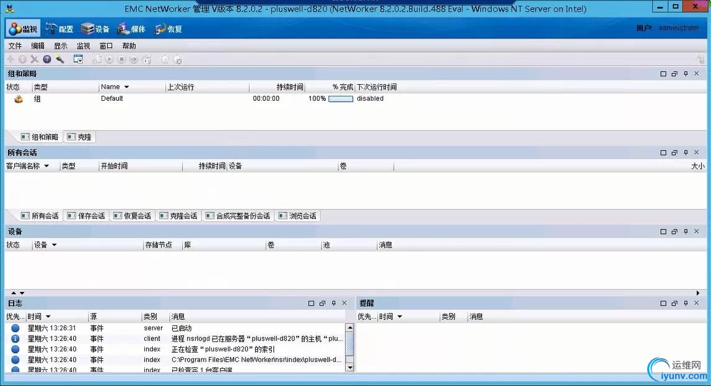Close the 设备 panel
Screen dimensions: 711x386
click(697, 231)
